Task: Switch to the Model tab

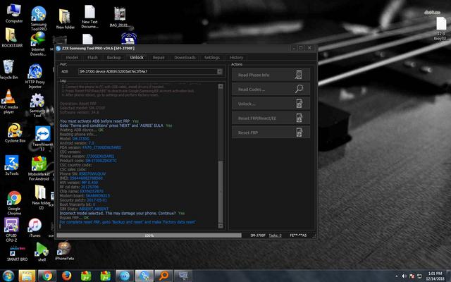Action: (x=72, y=58)
